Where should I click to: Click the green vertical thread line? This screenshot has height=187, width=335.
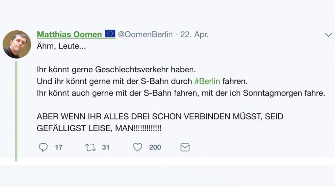coord(16,111)
